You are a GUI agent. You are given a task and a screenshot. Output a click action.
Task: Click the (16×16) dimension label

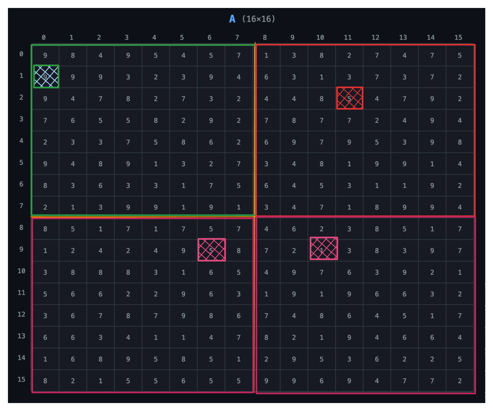tap(258, 19)
